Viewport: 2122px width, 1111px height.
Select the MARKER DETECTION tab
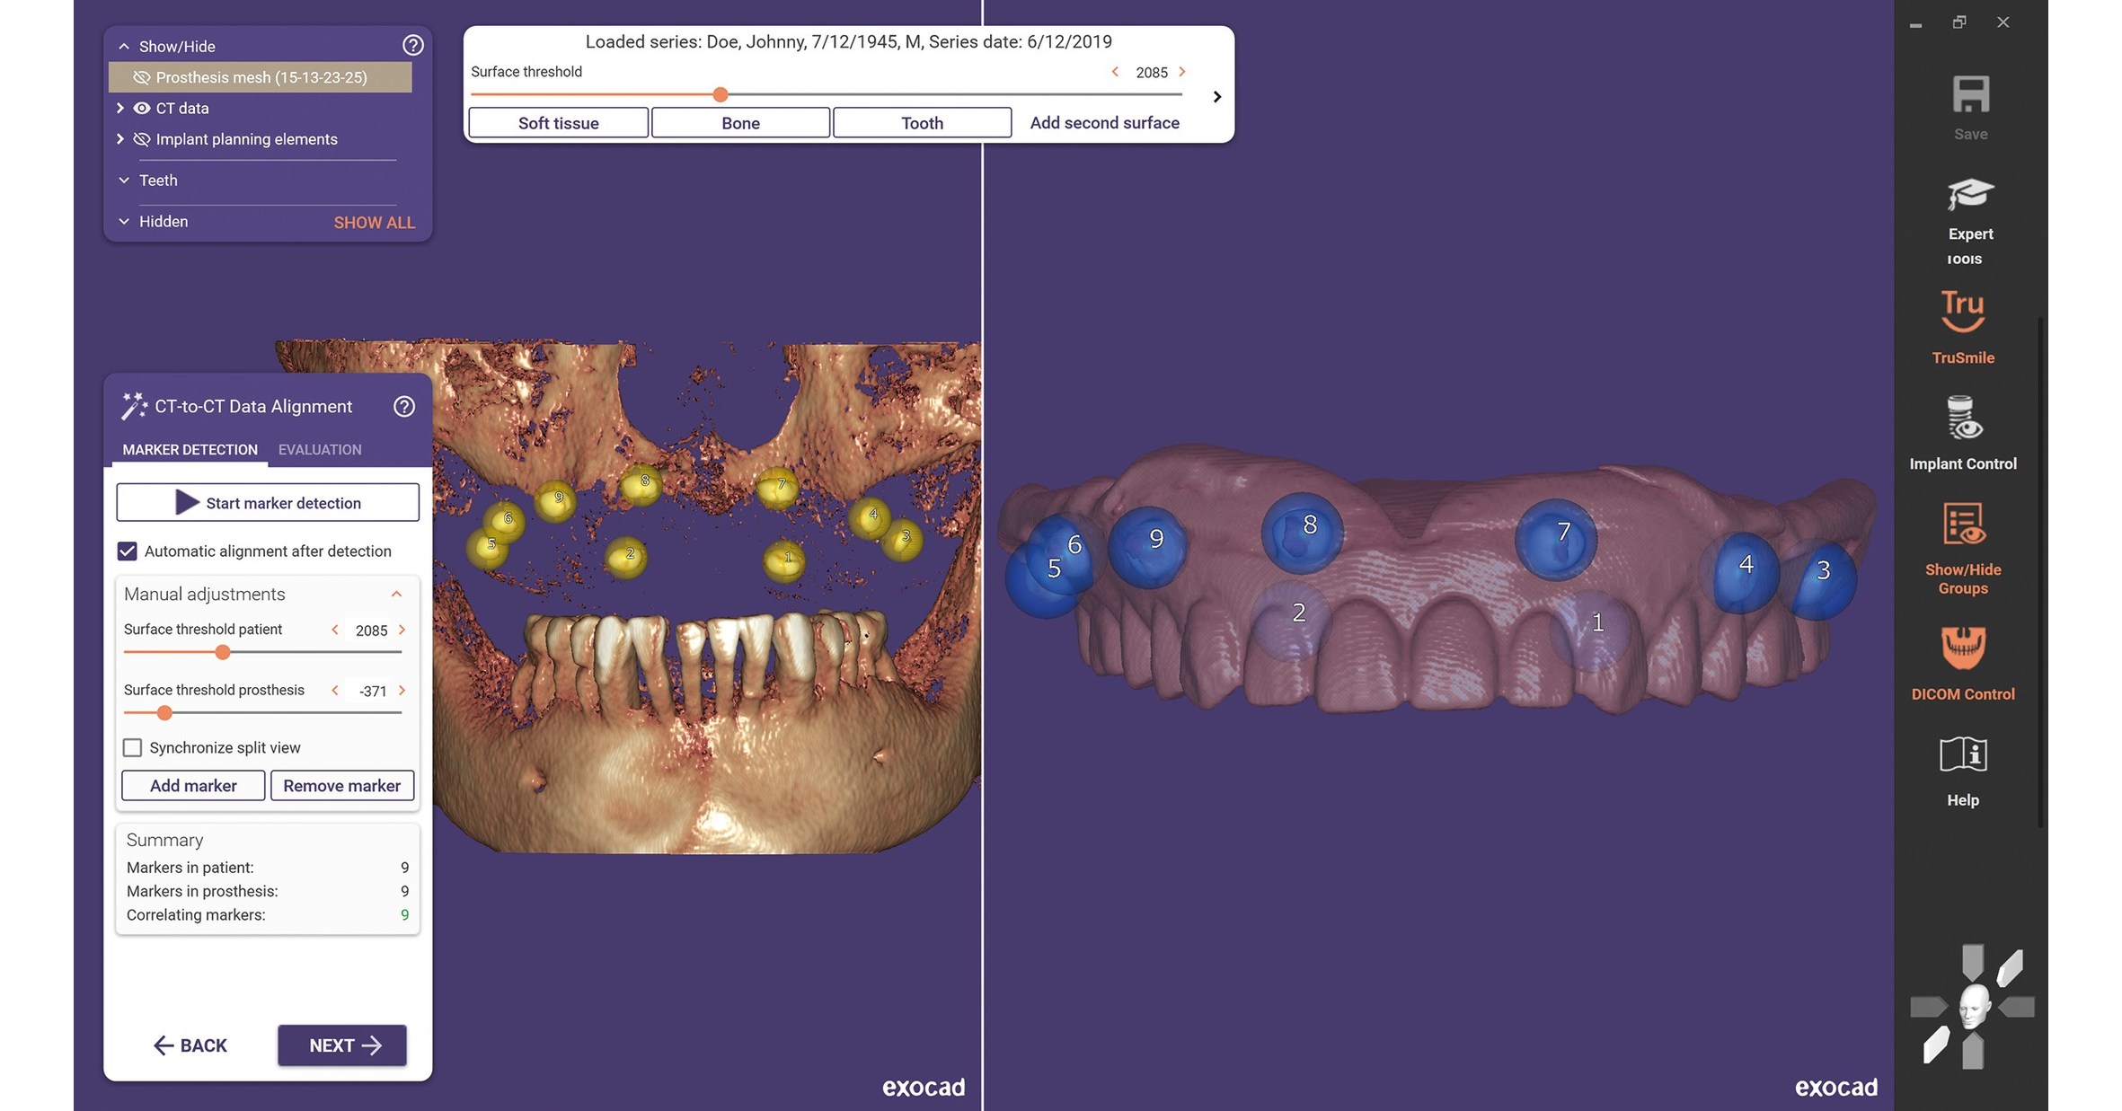tap(189, 449)
